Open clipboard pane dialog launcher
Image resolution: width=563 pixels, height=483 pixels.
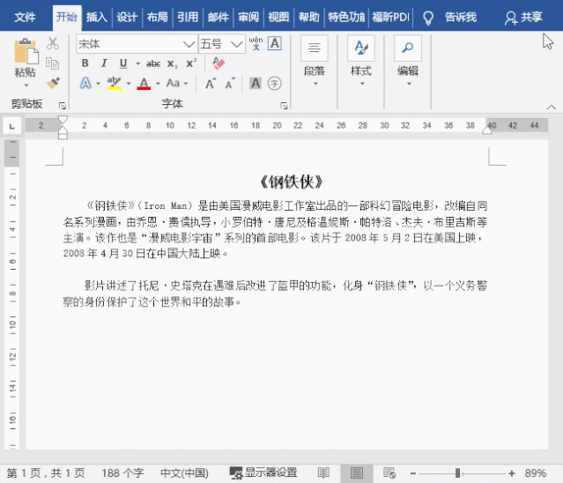63,106
